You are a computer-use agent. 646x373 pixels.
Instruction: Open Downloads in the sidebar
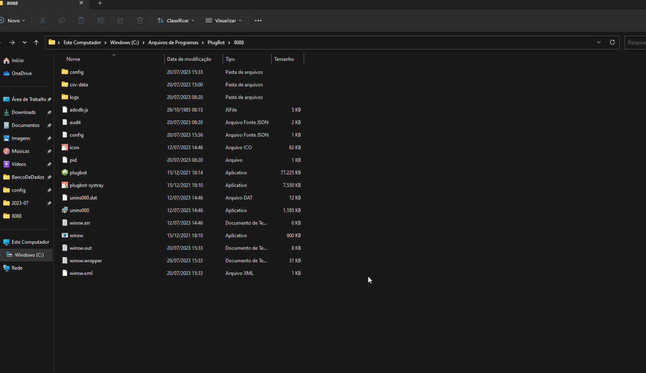tap(24, 112)
